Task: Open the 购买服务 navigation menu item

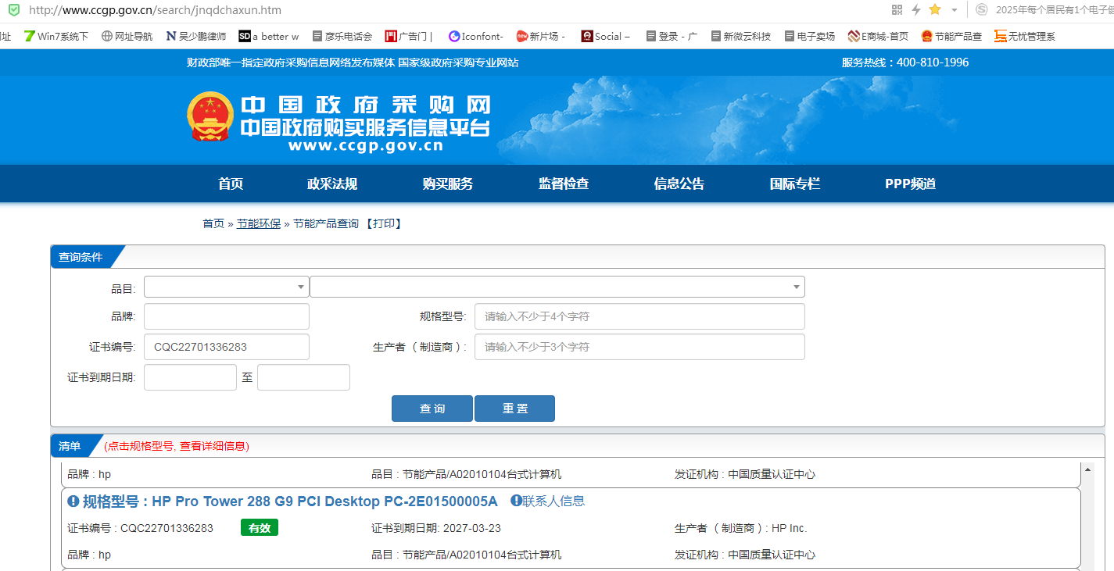Action: click(x=448, y=184)
